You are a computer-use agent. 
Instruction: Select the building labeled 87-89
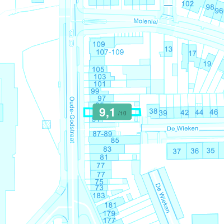coord(102,134)
